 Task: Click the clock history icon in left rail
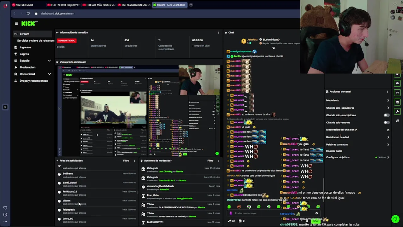tap(5, 215)
